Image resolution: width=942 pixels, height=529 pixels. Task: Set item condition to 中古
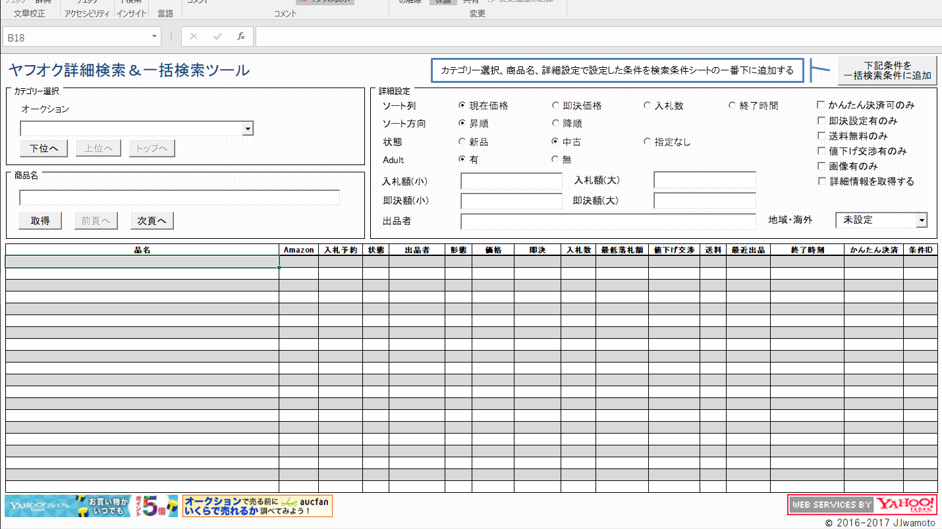[555, 141]
